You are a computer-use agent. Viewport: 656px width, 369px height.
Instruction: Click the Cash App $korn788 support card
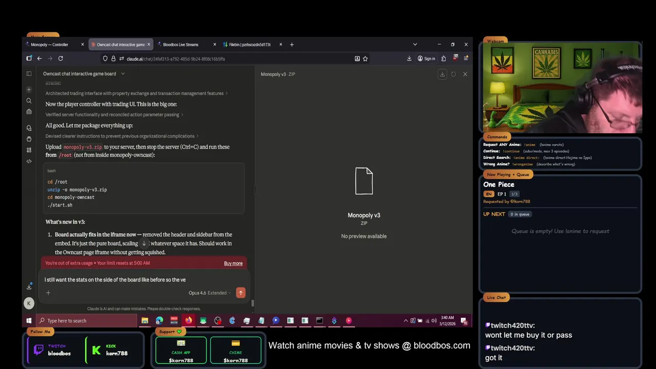point(181,350)
